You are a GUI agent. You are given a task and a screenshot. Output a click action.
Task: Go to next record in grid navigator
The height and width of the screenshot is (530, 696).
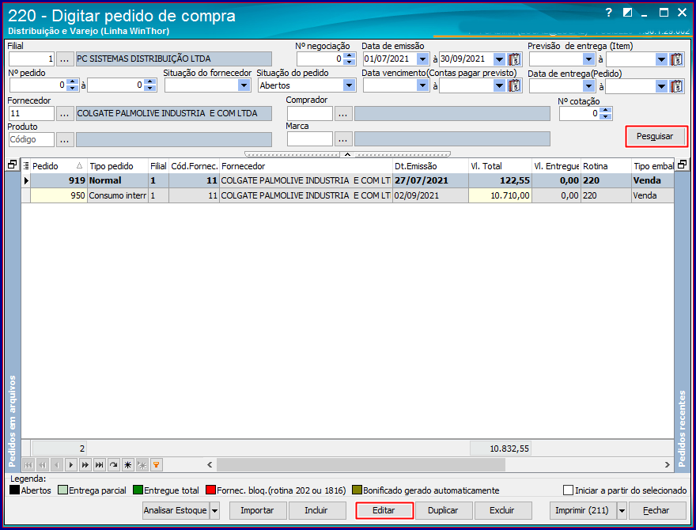[x=71, y=465]
